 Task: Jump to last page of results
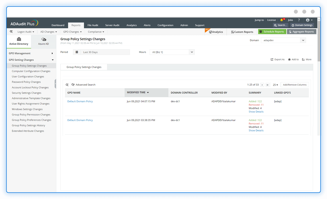click(267, 85)
